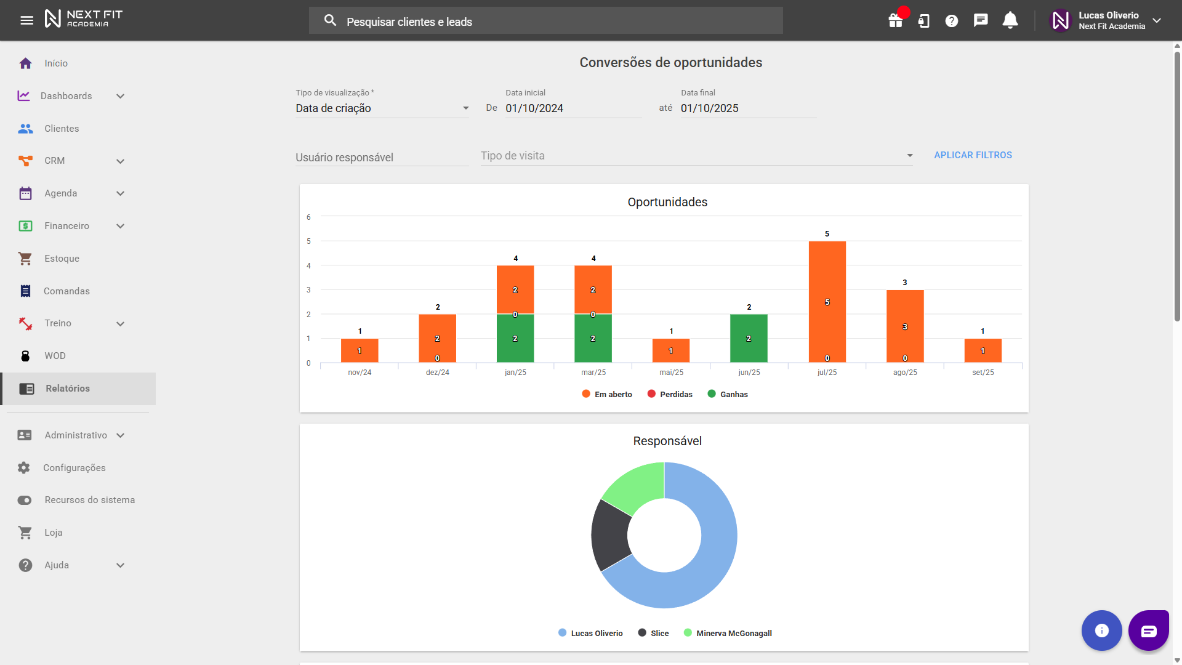Open the Tipo de visita dropdown
1182x665 pixels.
696,156
